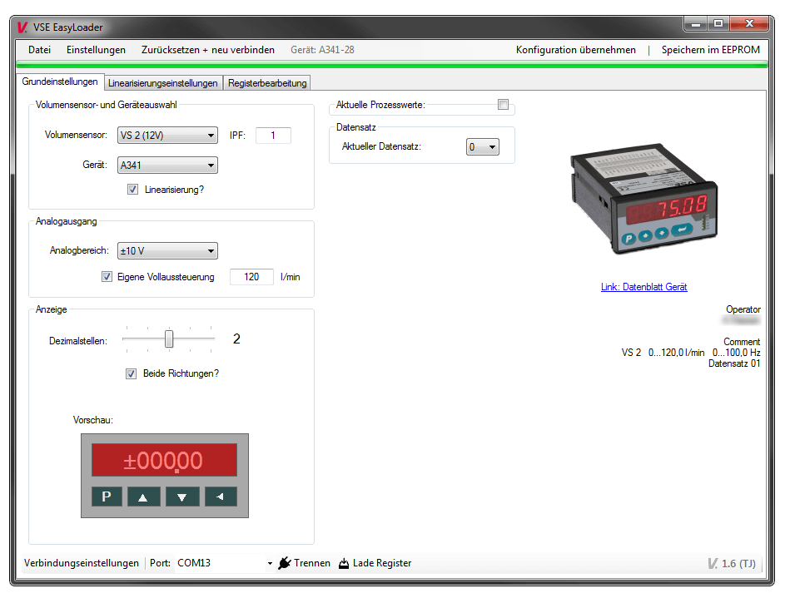The height and width of the screenshot is (598, 785).
Task: Open the Datei menu
Action: pos(40,50)
